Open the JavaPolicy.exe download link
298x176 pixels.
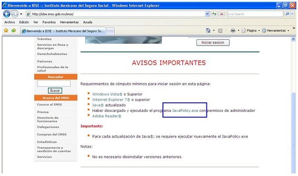tap(185, 111)
